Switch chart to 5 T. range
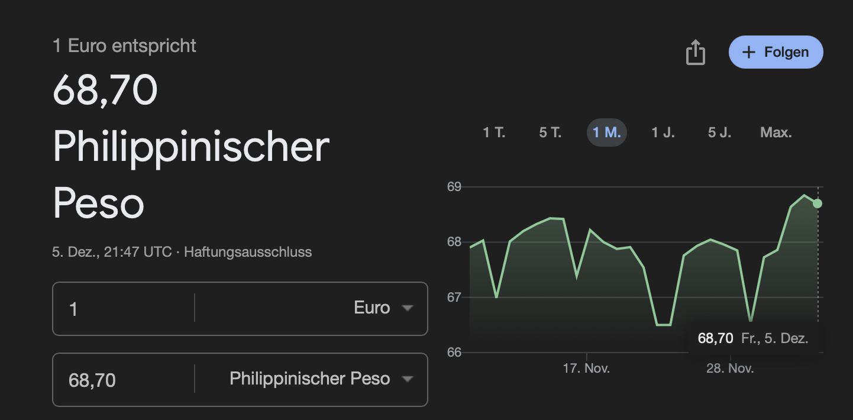 (x=550, y=133)
